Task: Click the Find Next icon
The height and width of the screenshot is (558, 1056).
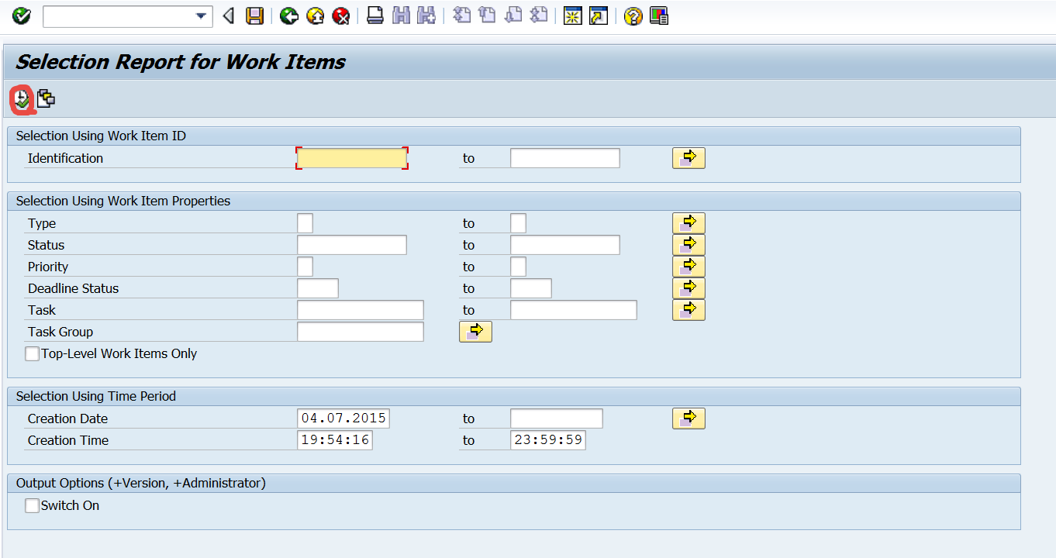Action: [x=425, y=15]
